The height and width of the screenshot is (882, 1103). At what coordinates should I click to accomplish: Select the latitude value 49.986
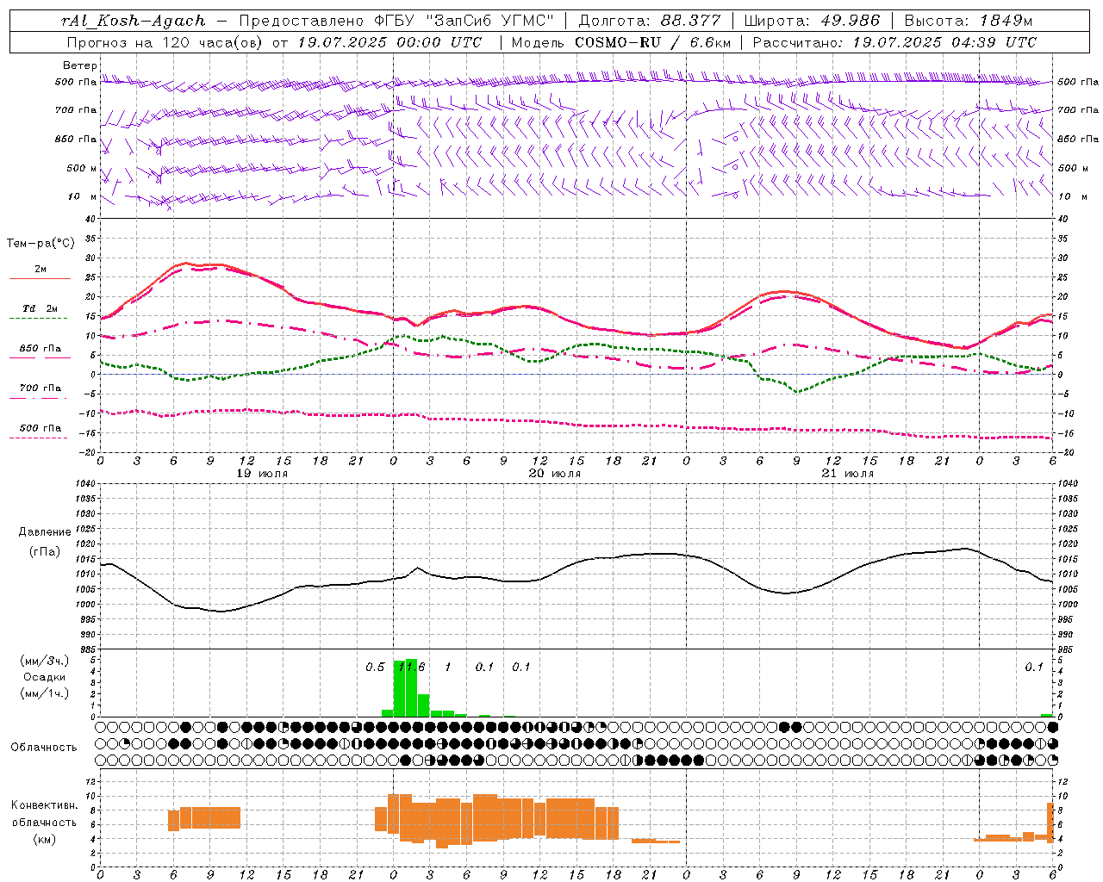tap(850, 21)
